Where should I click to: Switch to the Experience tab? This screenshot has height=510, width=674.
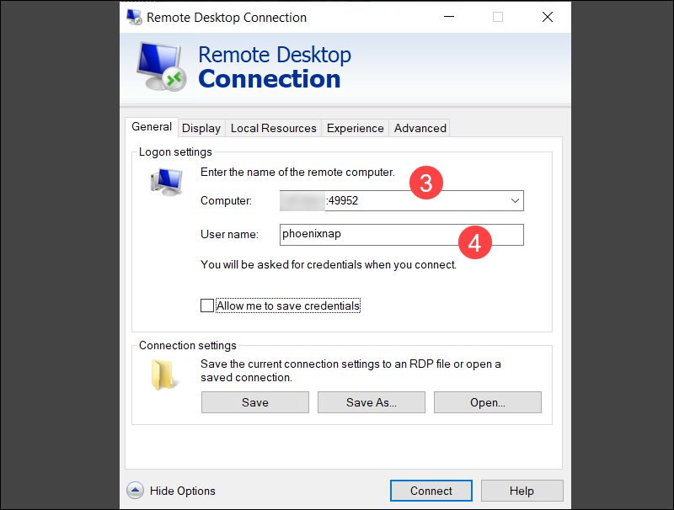[x=355, y=128]
